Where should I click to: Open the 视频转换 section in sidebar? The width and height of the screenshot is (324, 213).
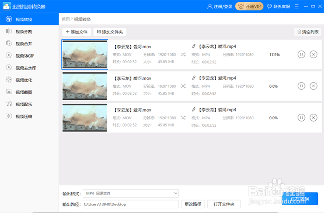click(29, 19)
